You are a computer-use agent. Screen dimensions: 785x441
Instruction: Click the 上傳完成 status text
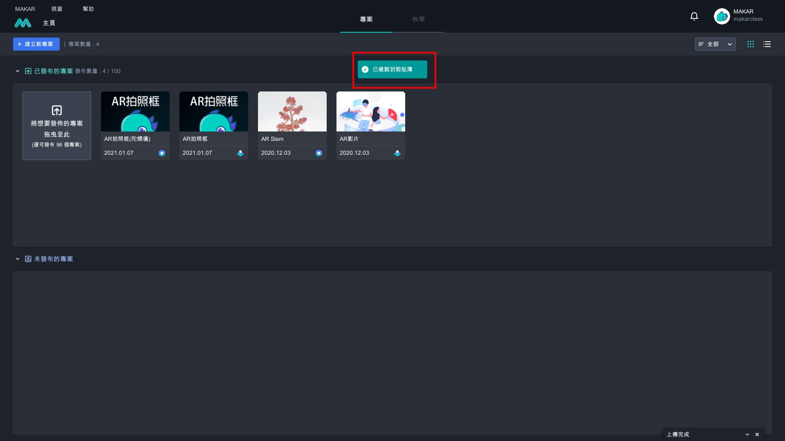pos(678,434)
